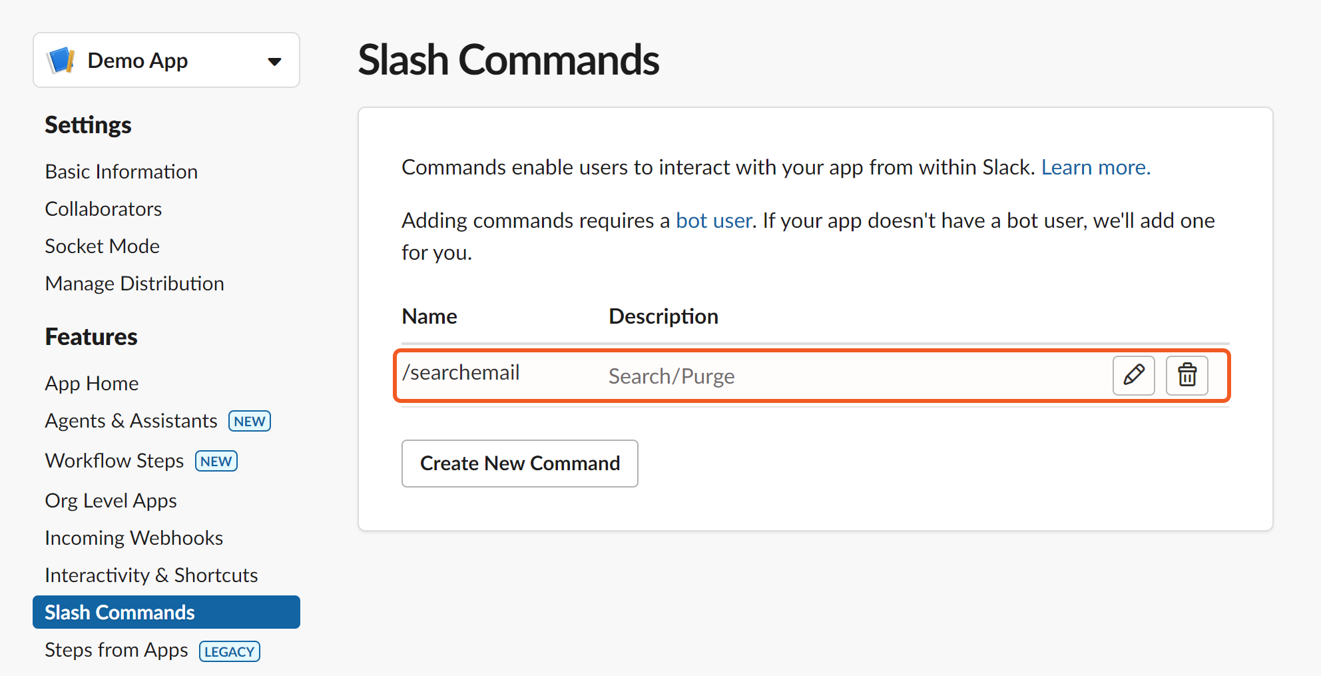Navigate to App Home feature
1321x676 pixels.
click(91, 384)
